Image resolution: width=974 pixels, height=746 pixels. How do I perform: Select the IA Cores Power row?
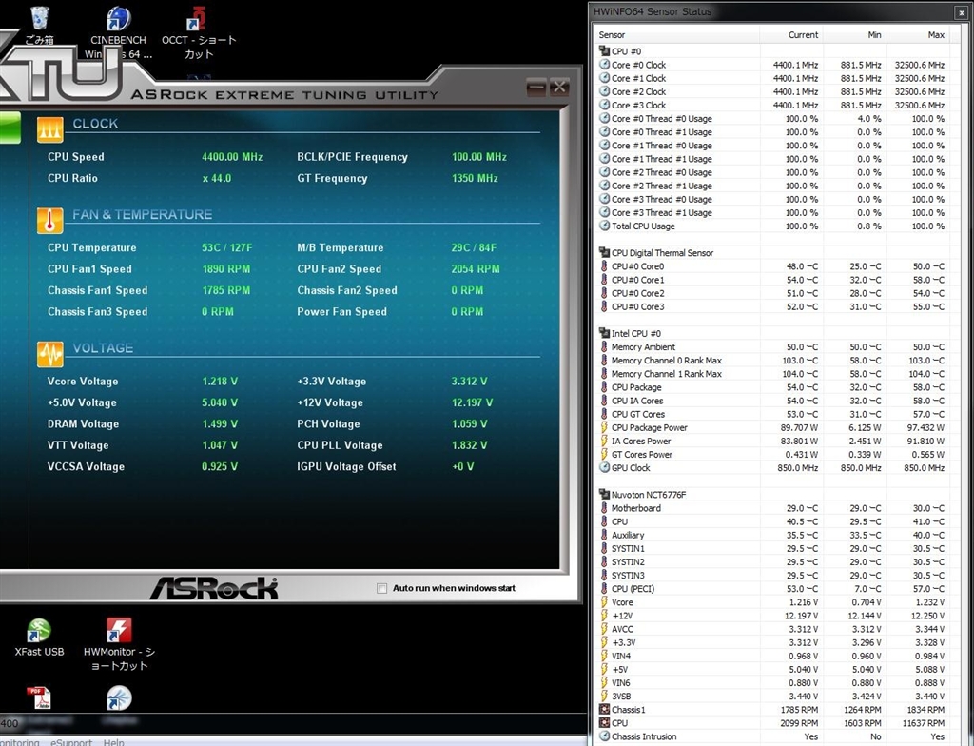[x=772, y=441]
